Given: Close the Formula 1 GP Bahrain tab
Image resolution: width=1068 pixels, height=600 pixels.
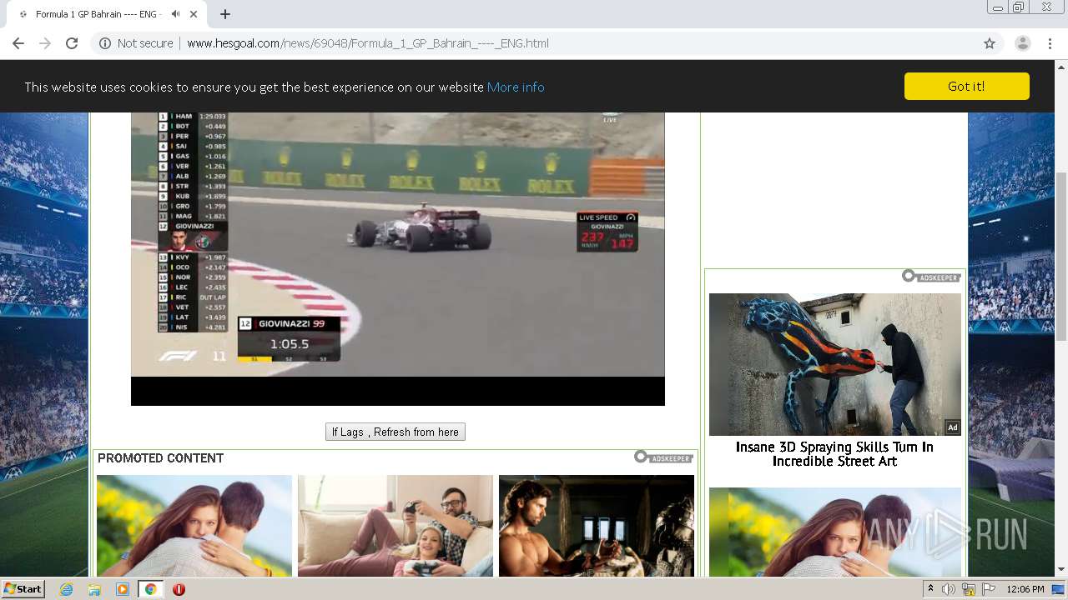Looking at the screenshot, I should [x=194, y=14].
